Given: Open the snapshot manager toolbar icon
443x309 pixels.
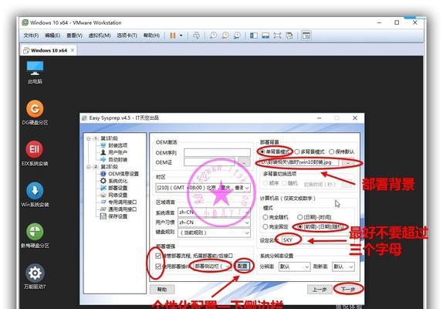Looking at the screenshot, I should pyautogui.click(x=237, y=36).
